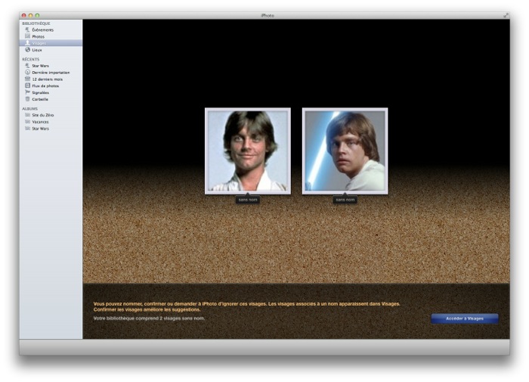Select the Photos library icon
Screen dimensions: 529x382
(28, 36)
